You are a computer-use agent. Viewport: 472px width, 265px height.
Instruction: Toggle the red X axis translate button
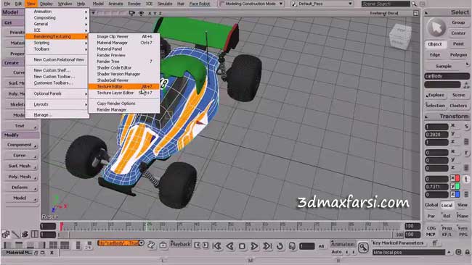tap(455, 178)
